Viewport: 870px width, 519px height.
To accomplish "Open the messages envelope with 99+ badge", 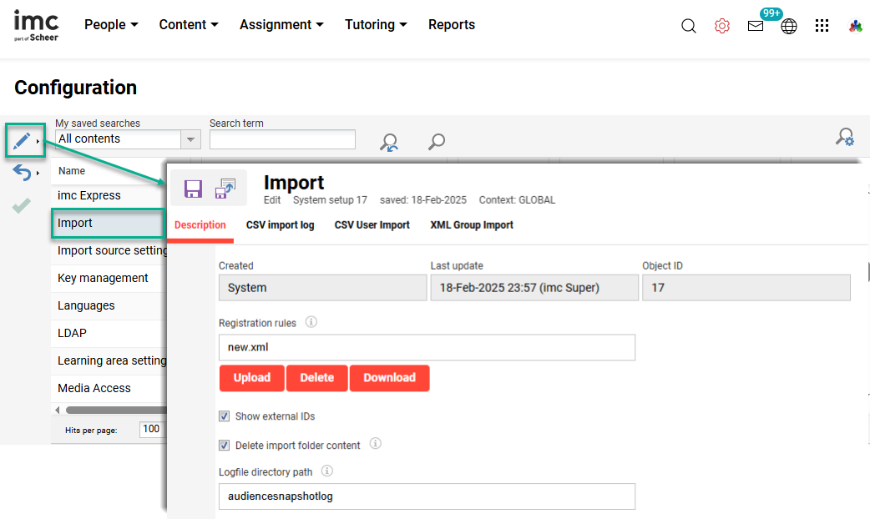I will [x=756, y=26].
